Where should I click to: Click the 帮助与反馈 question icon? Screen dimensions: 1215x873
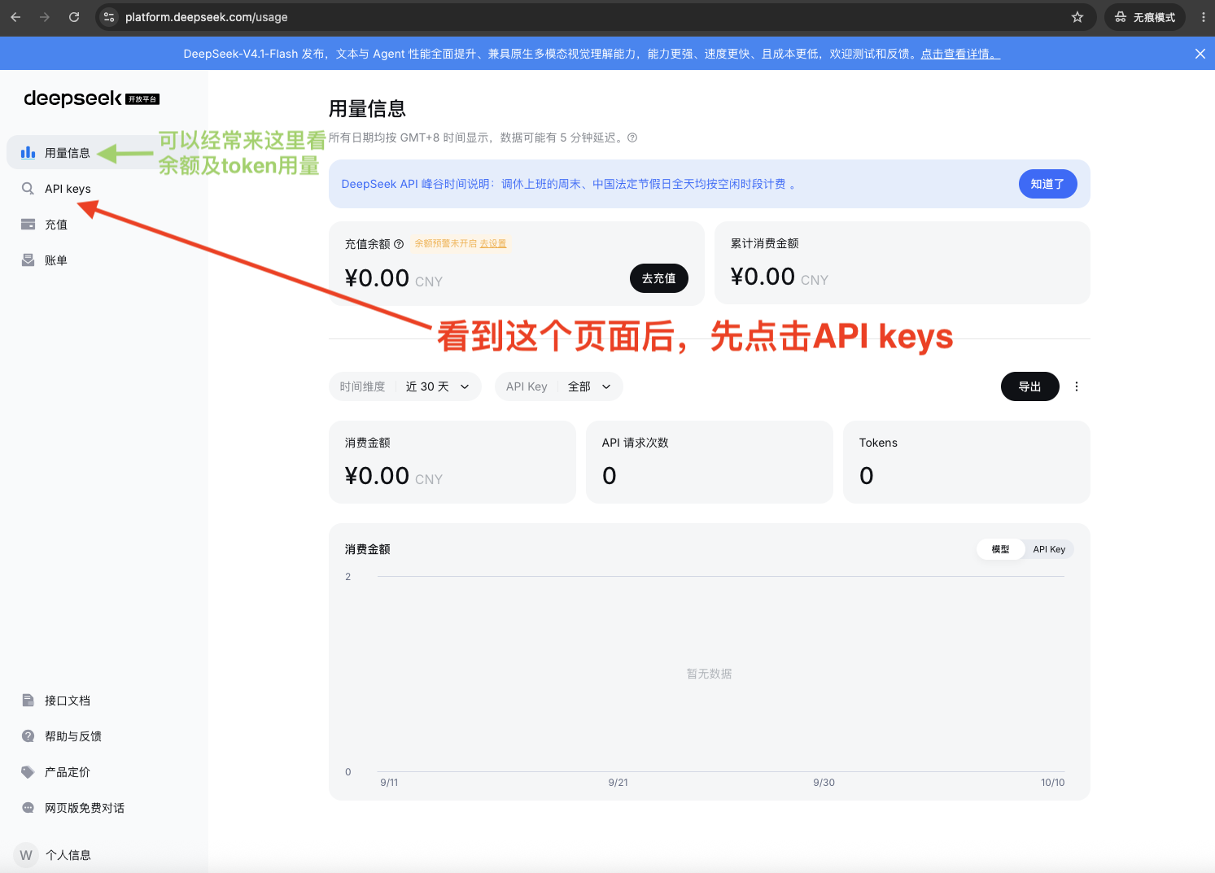pyautogui.click(x=28, y=736)
